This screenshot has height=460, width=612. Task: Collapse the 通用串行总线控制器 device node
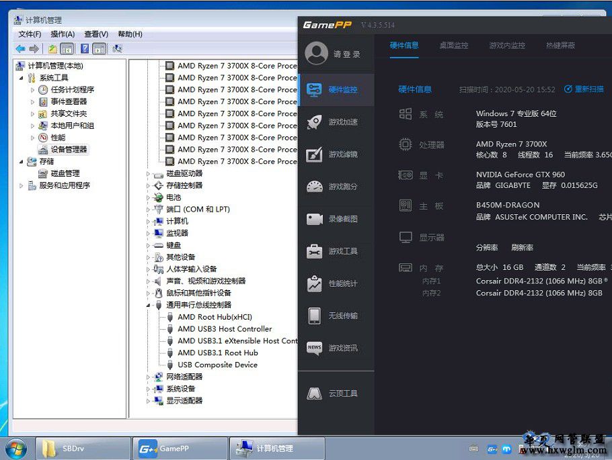149,306
